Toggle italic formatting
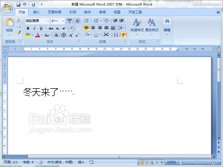223x167 pixels. (x=34, y=28)
